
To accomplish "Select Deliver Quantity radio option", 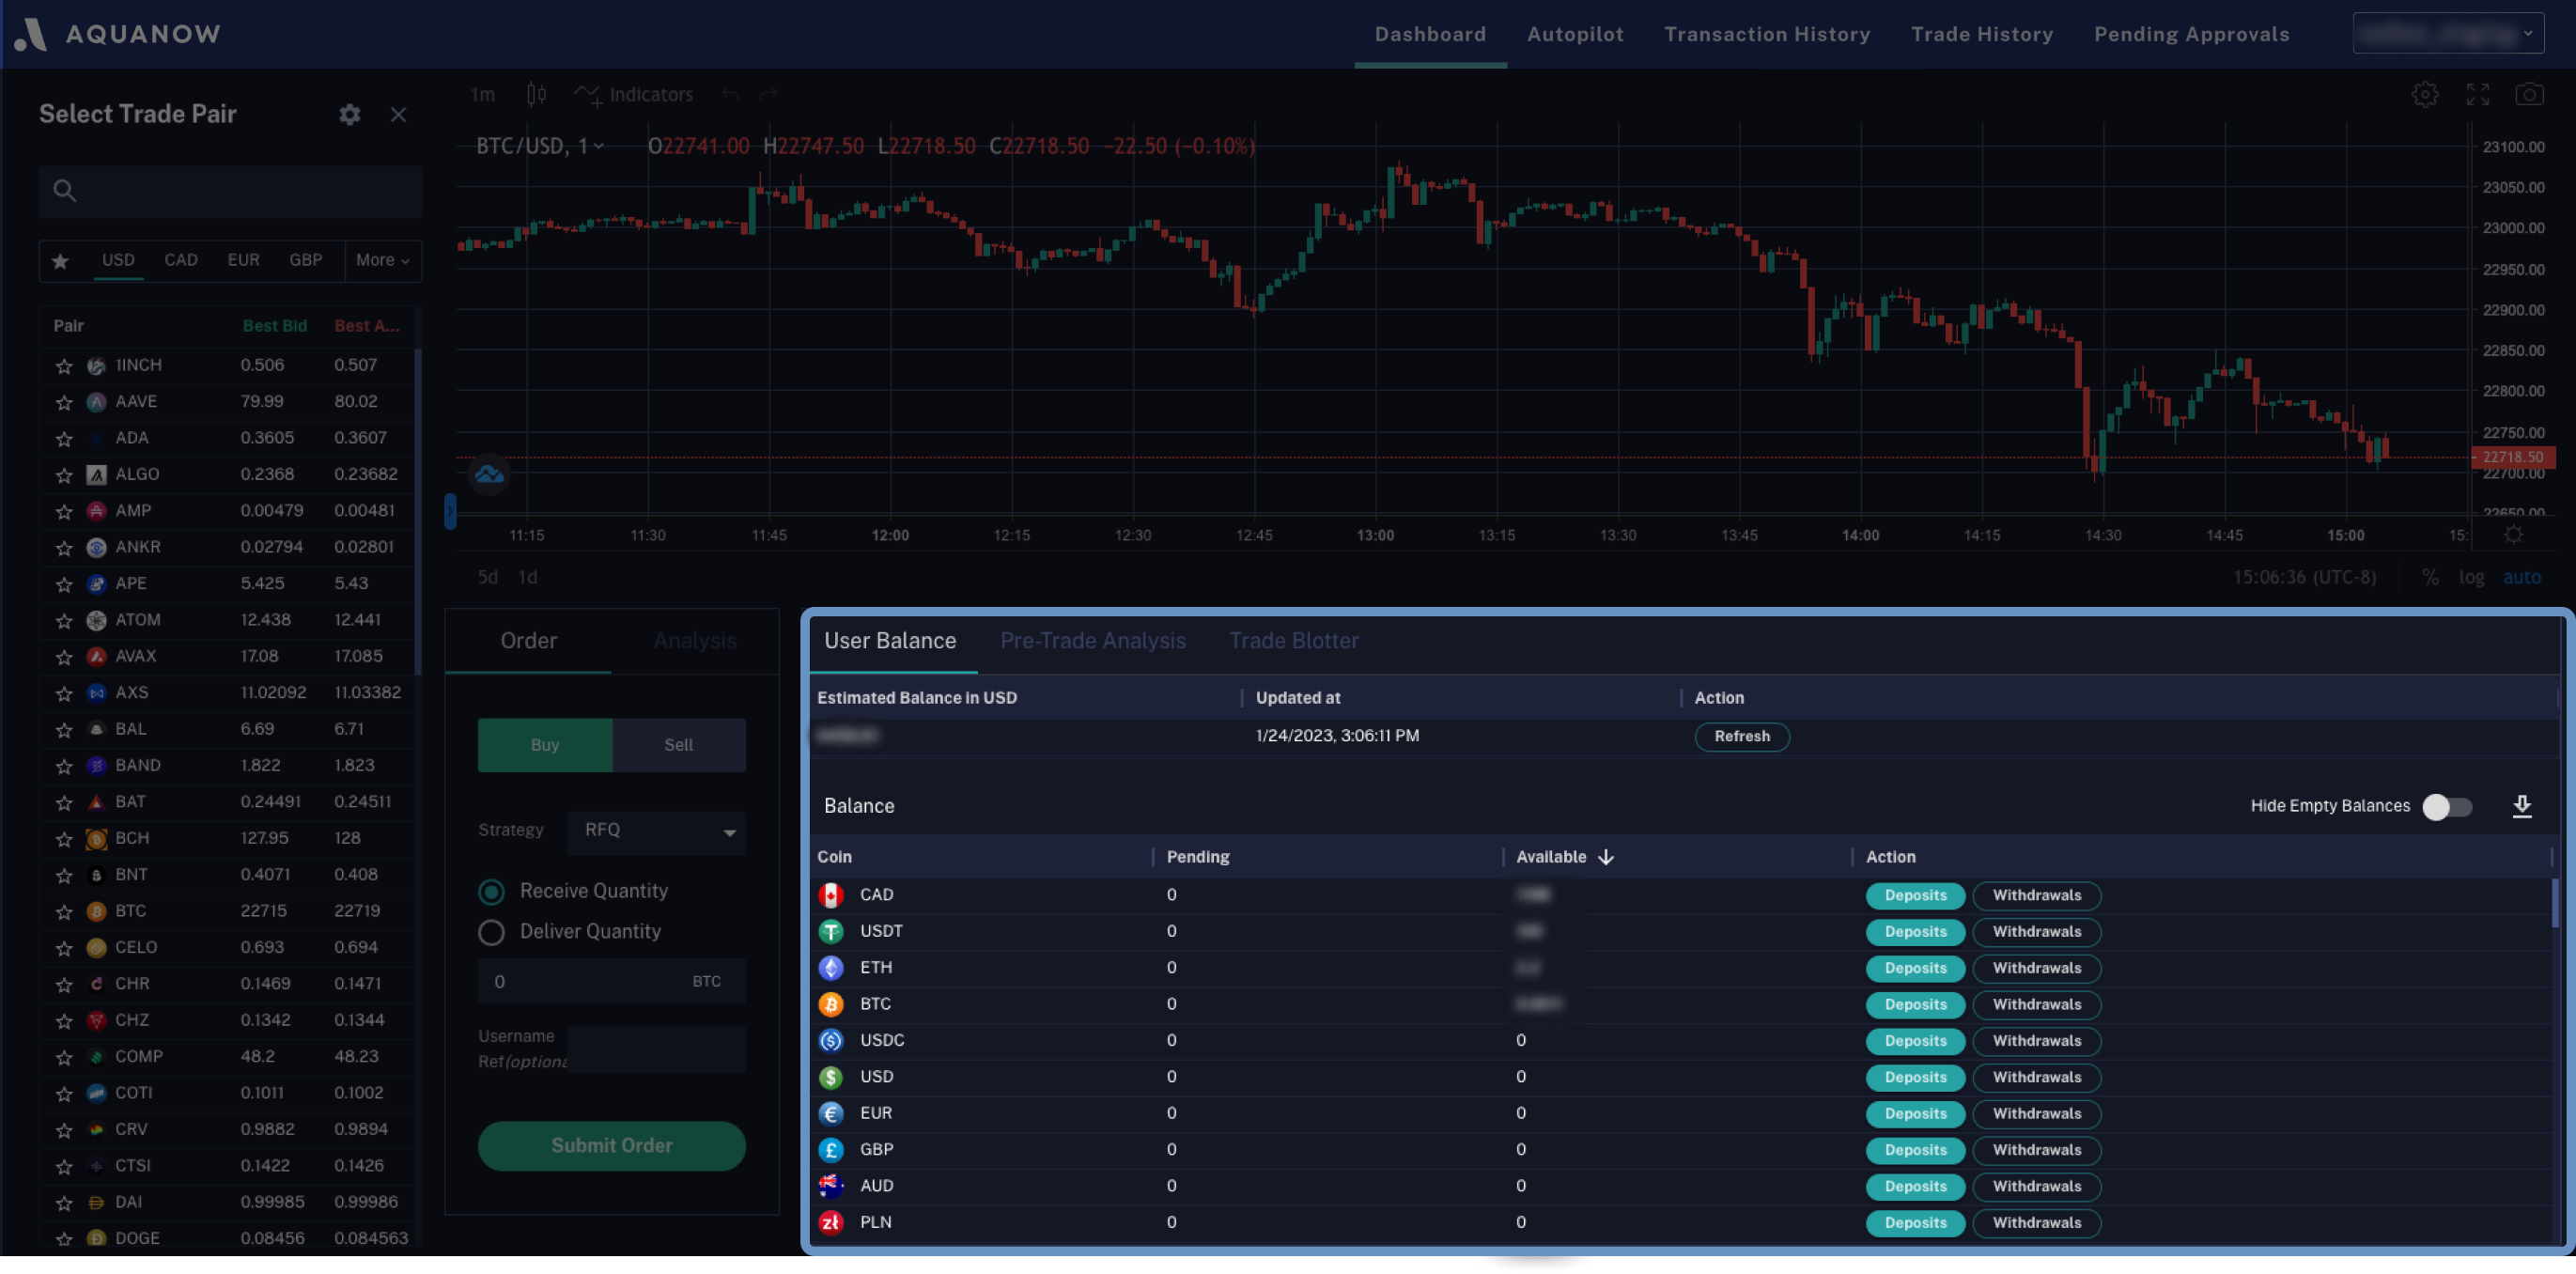I will pyautogui.click(x=491, y=932).
